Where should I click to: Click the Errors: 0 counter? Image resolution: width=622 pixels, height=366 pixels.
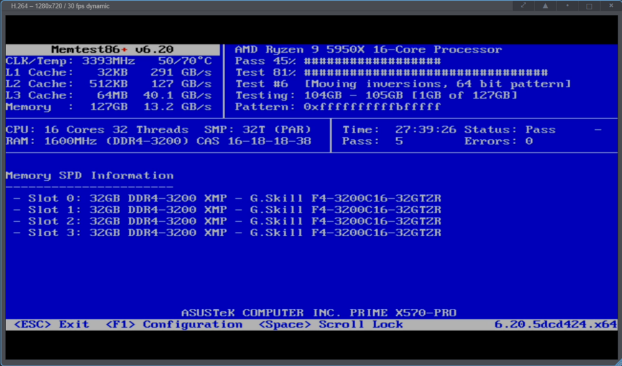point(499,142)
